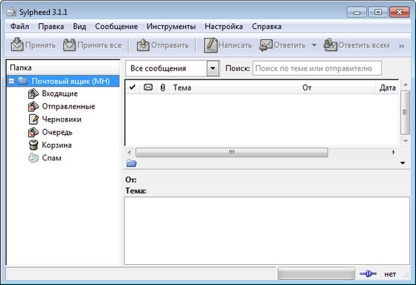Click the Ответить всем icon

[330, 45]
